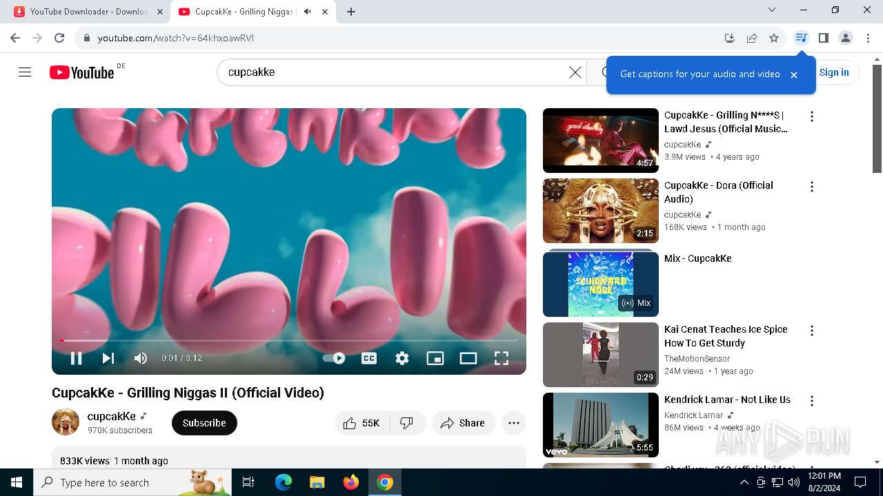Open YouTube hamburger guide menu
Viewport: 883px width, 496px height.
(x=25, y=72)
